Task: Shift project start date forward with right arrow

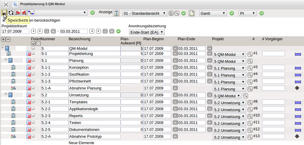Action: tap(40, 31)
